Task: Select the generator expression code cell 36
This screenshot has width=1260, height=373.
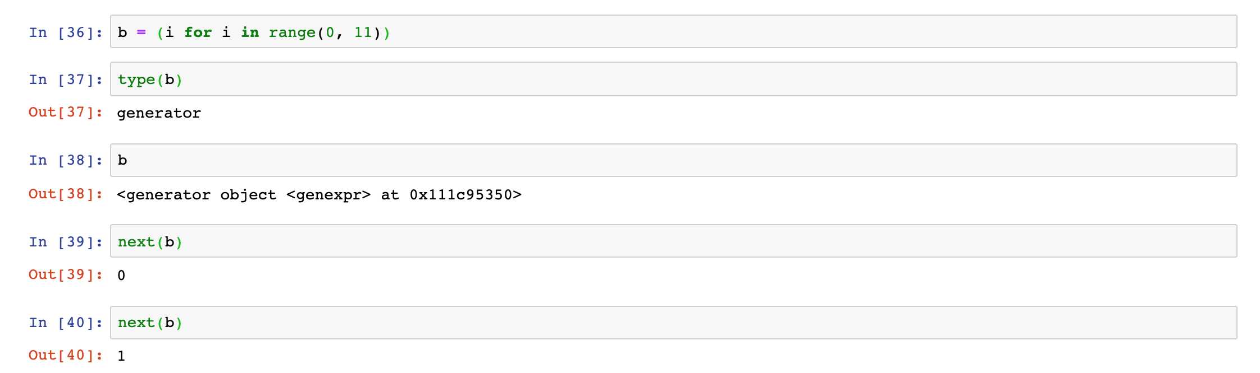Action: (x=673, y=32)
